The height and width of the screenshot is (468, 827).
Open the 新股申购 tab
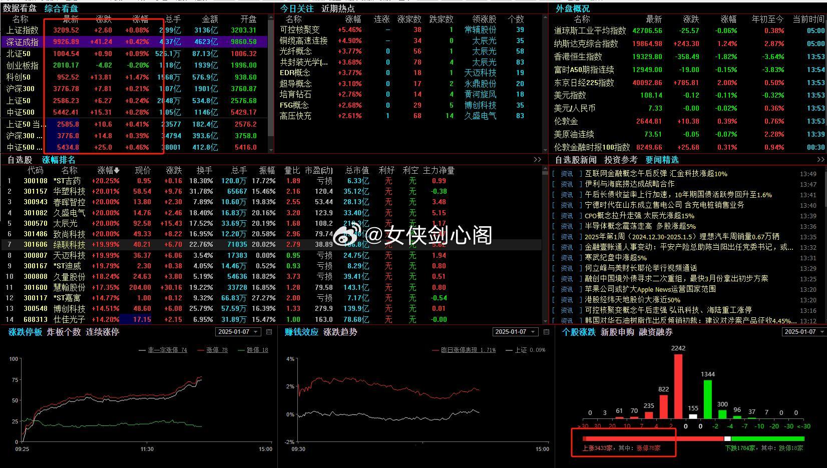pyautogui.click(x=617, y=332)
